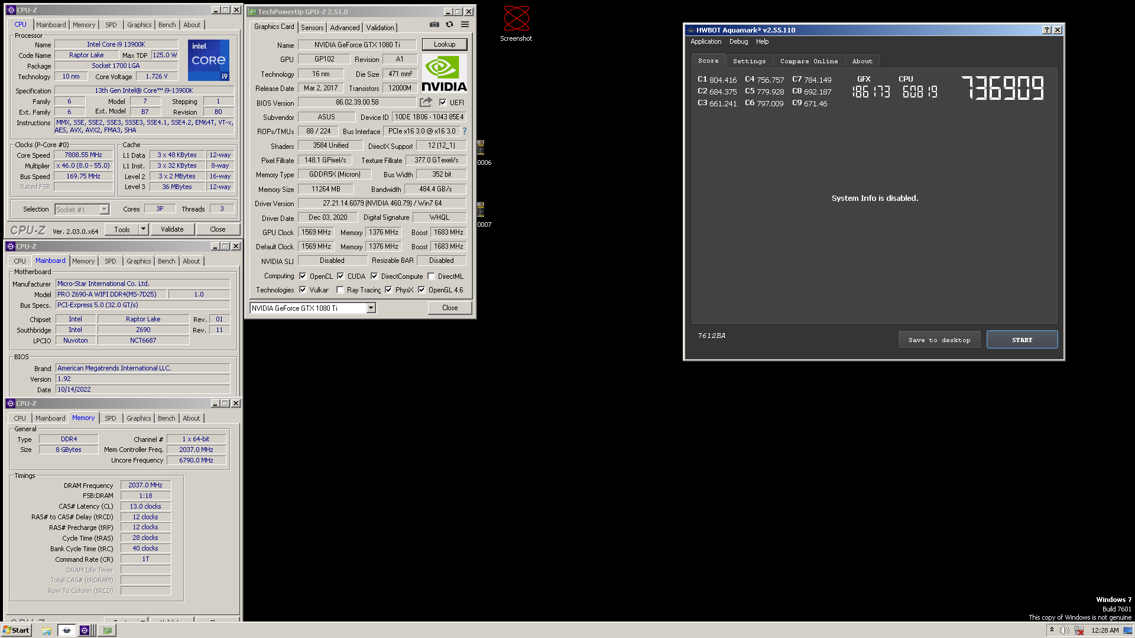Click the HWBOT Aquamark title bar icon
Image resolution: width=1135 pixels, height=638 pixels.
[x=690, y=30]
